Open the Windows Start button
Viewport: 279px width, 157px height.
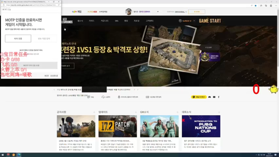(2, 155)
